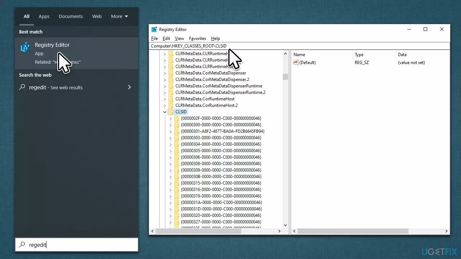The image size is (461, 259).
Task: Select {00000319-0000-0000-C000-000000000046} key
Action: click(221, 196)
